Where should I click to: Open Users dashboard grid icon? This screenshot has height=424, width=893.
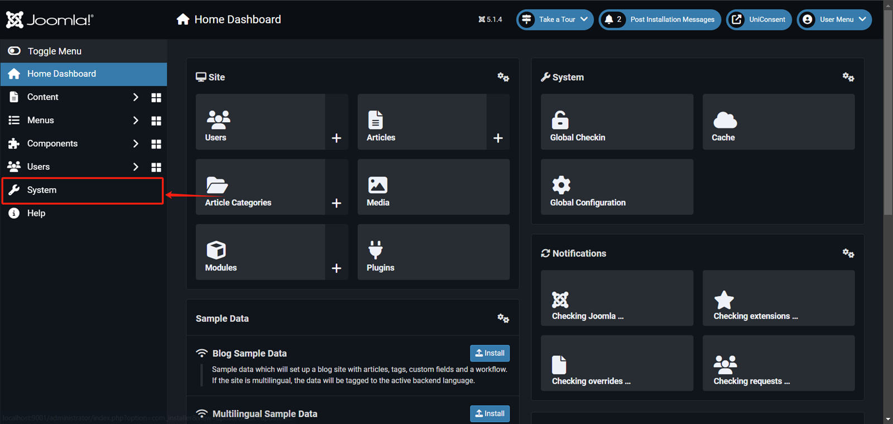[x=156, y=167]
